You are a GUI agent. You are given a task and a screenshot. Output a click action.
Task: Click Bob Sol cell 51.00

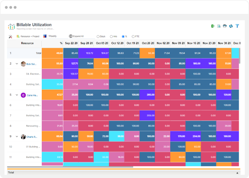(x=224, y=63)
